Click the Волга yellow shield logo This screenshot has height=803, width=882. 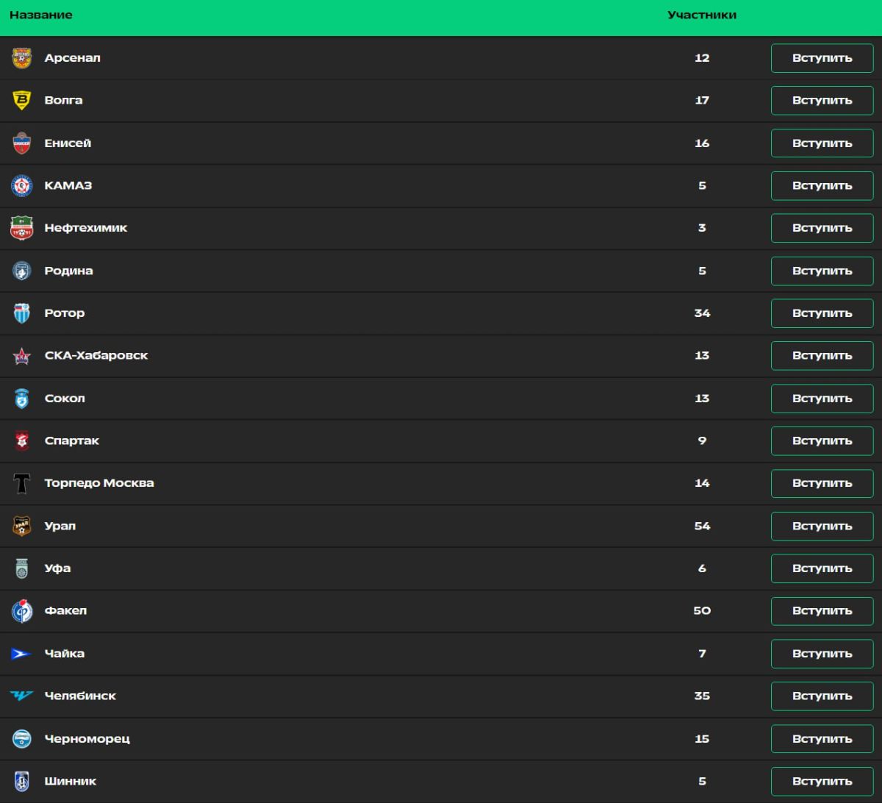[22, 101]
